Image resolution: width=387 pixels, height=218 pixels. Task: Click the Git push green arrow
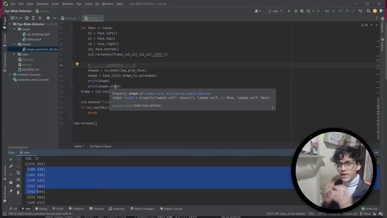tap(347, 11)
